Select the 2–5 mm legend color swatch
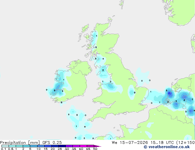The width and height of the screenshot is (195, 150). click(26, 146)
